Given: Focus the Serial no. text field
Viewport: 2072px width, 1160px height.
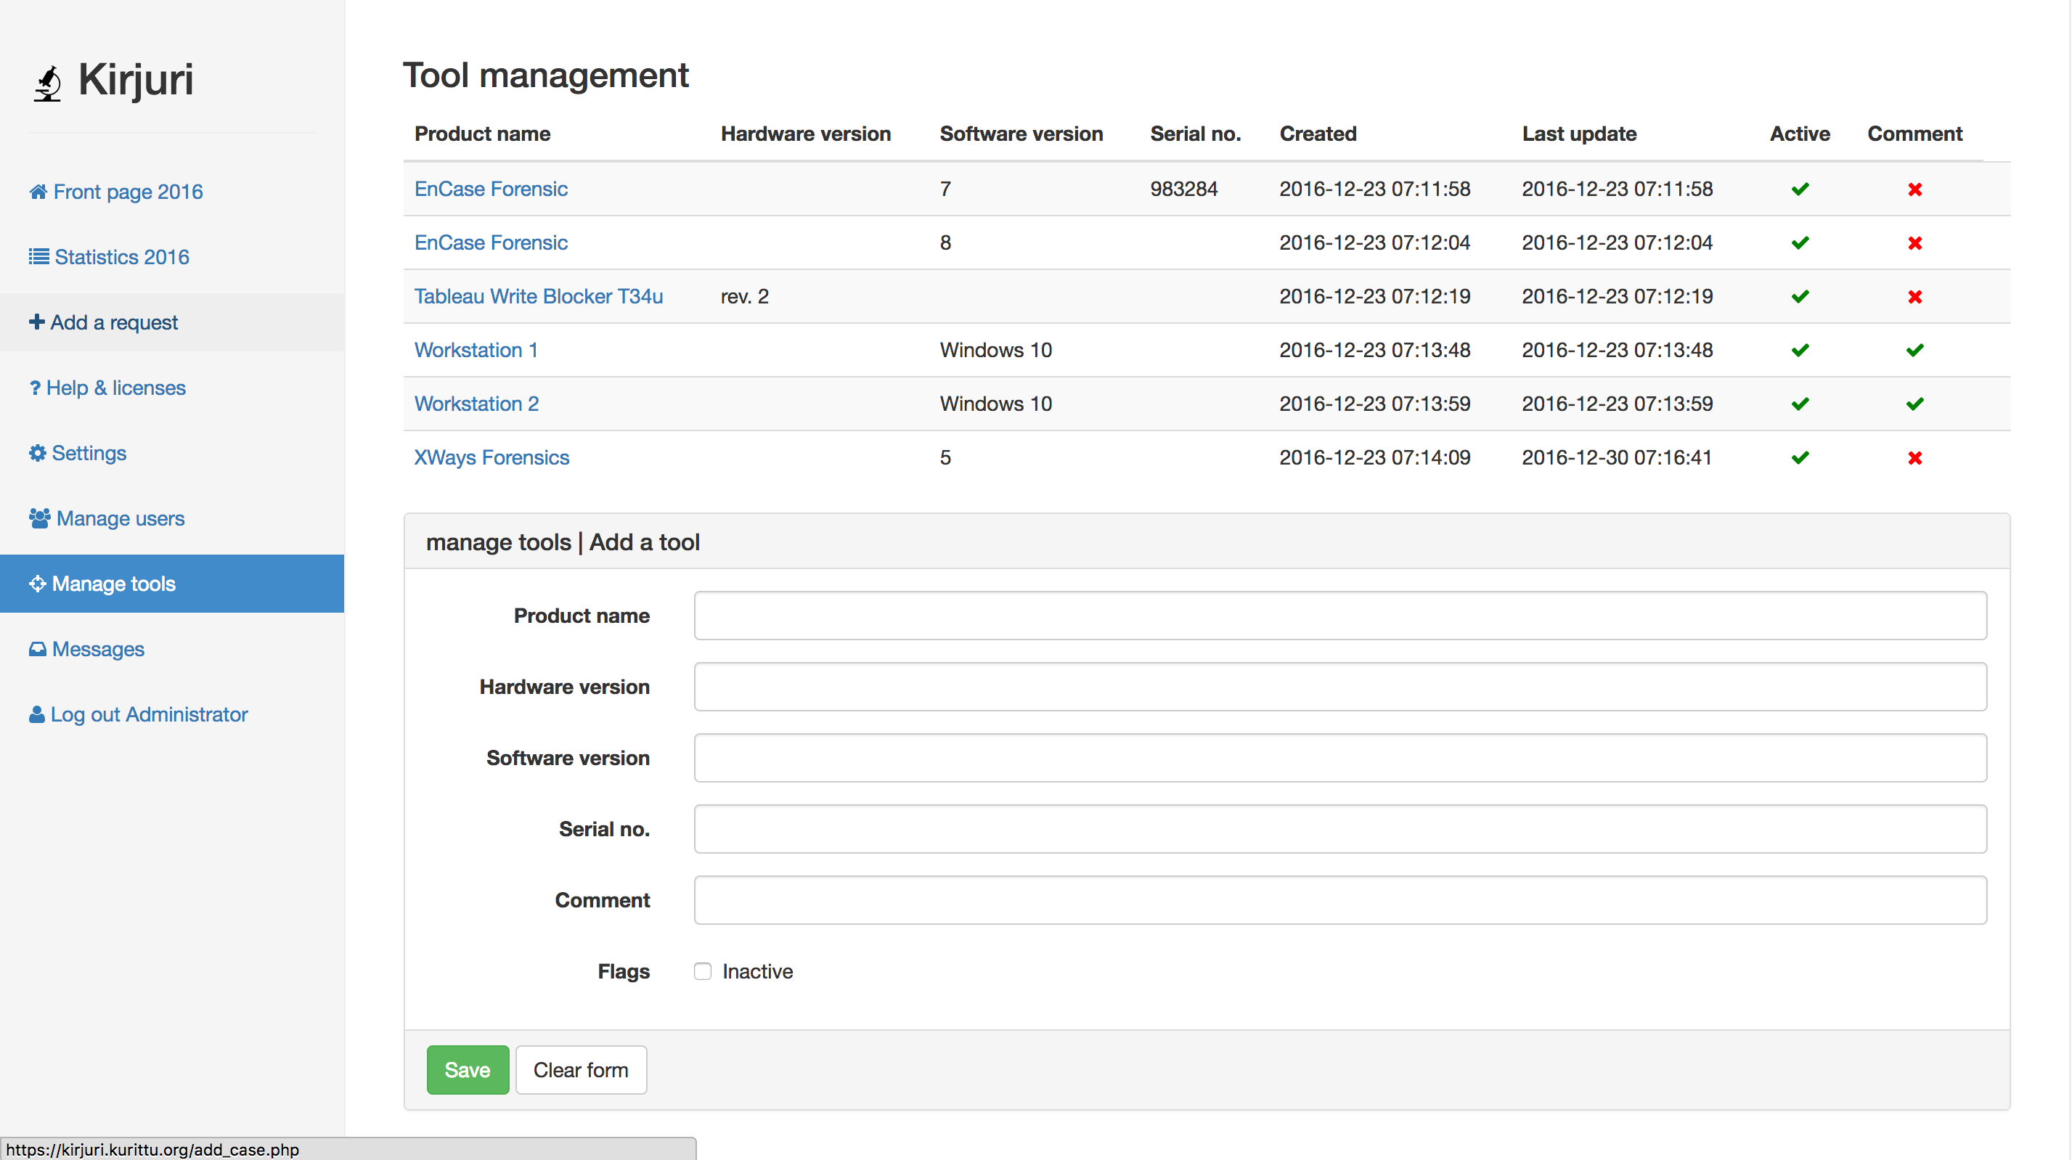Looking at the screenshot, I should point(1339,828).
